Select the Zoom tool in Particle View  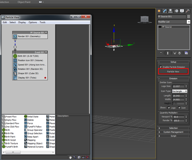pos(75,157)
